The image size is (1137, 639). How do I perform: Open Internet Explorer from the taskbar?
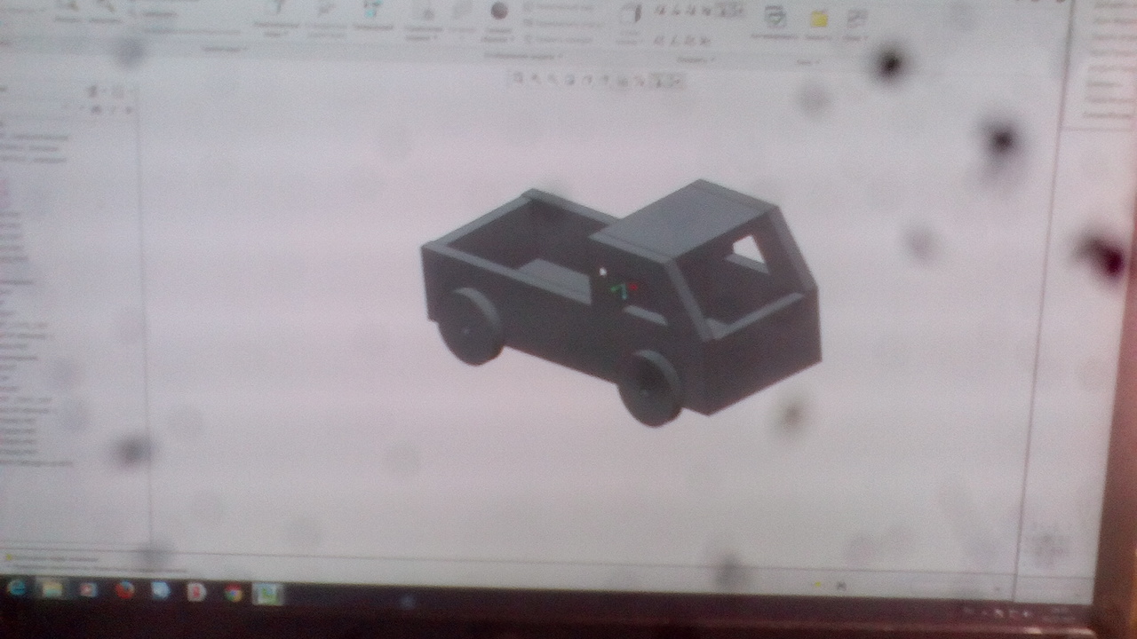pyautogui.click(x=16, y=588)
